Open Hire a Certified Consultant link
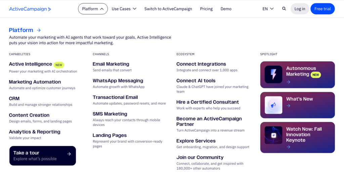The image size is (344, 179). click(x=208, y=102)
